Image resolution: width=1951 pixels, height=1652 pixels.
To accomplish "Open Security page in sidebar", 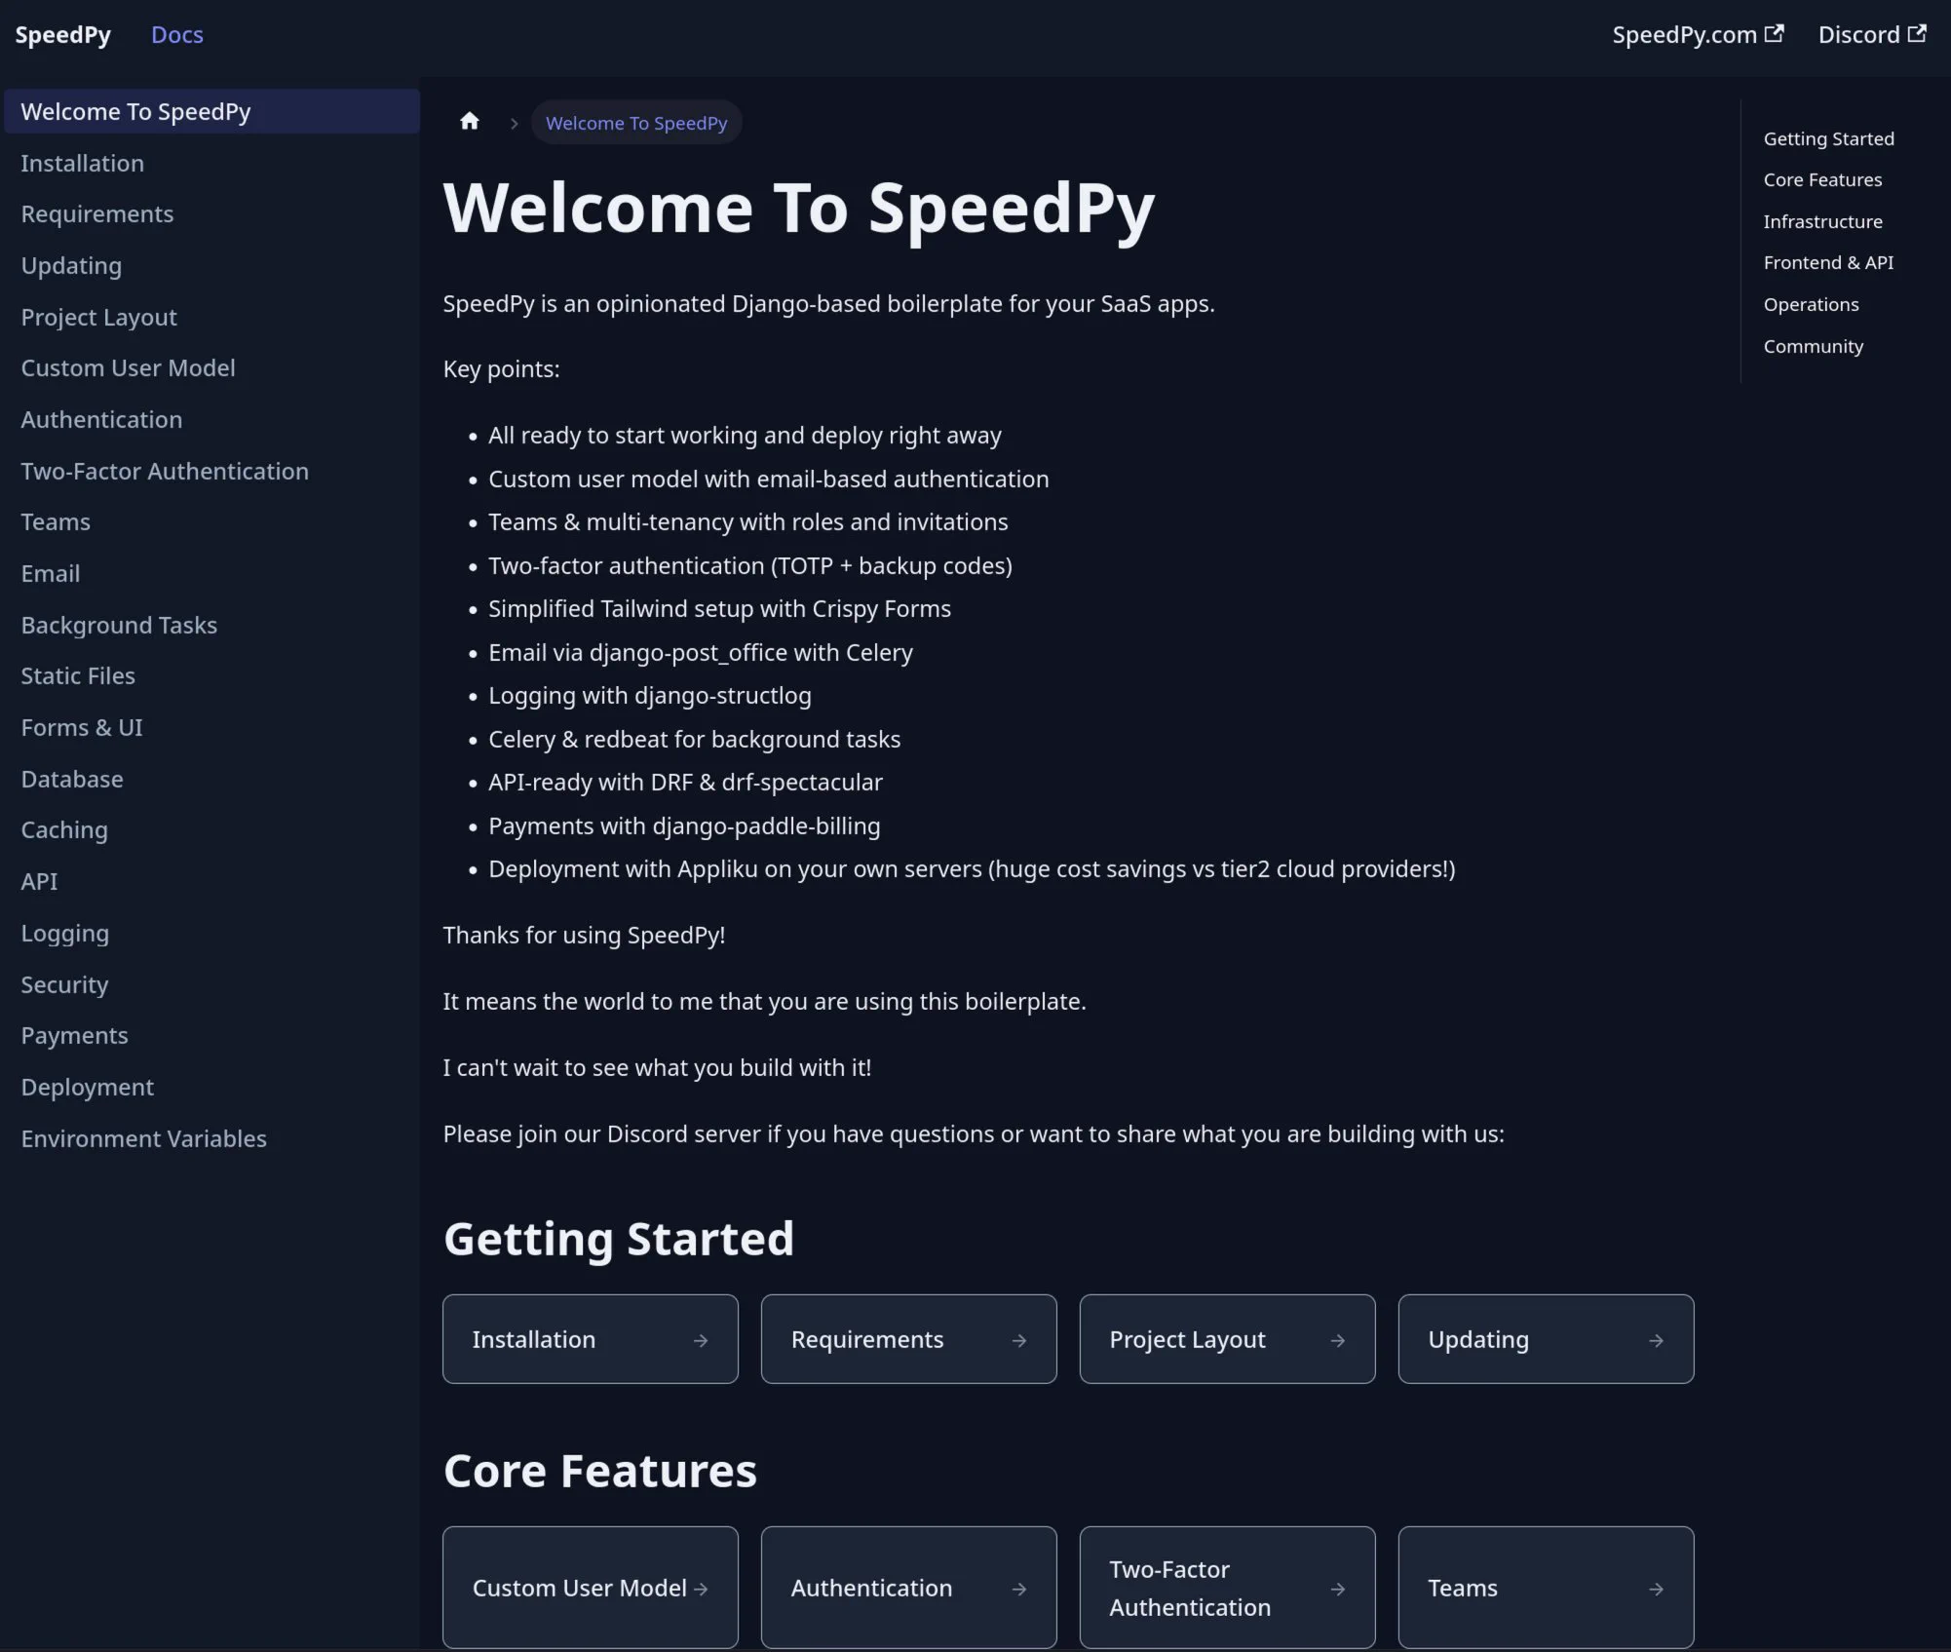I will (x=212, y=984).
